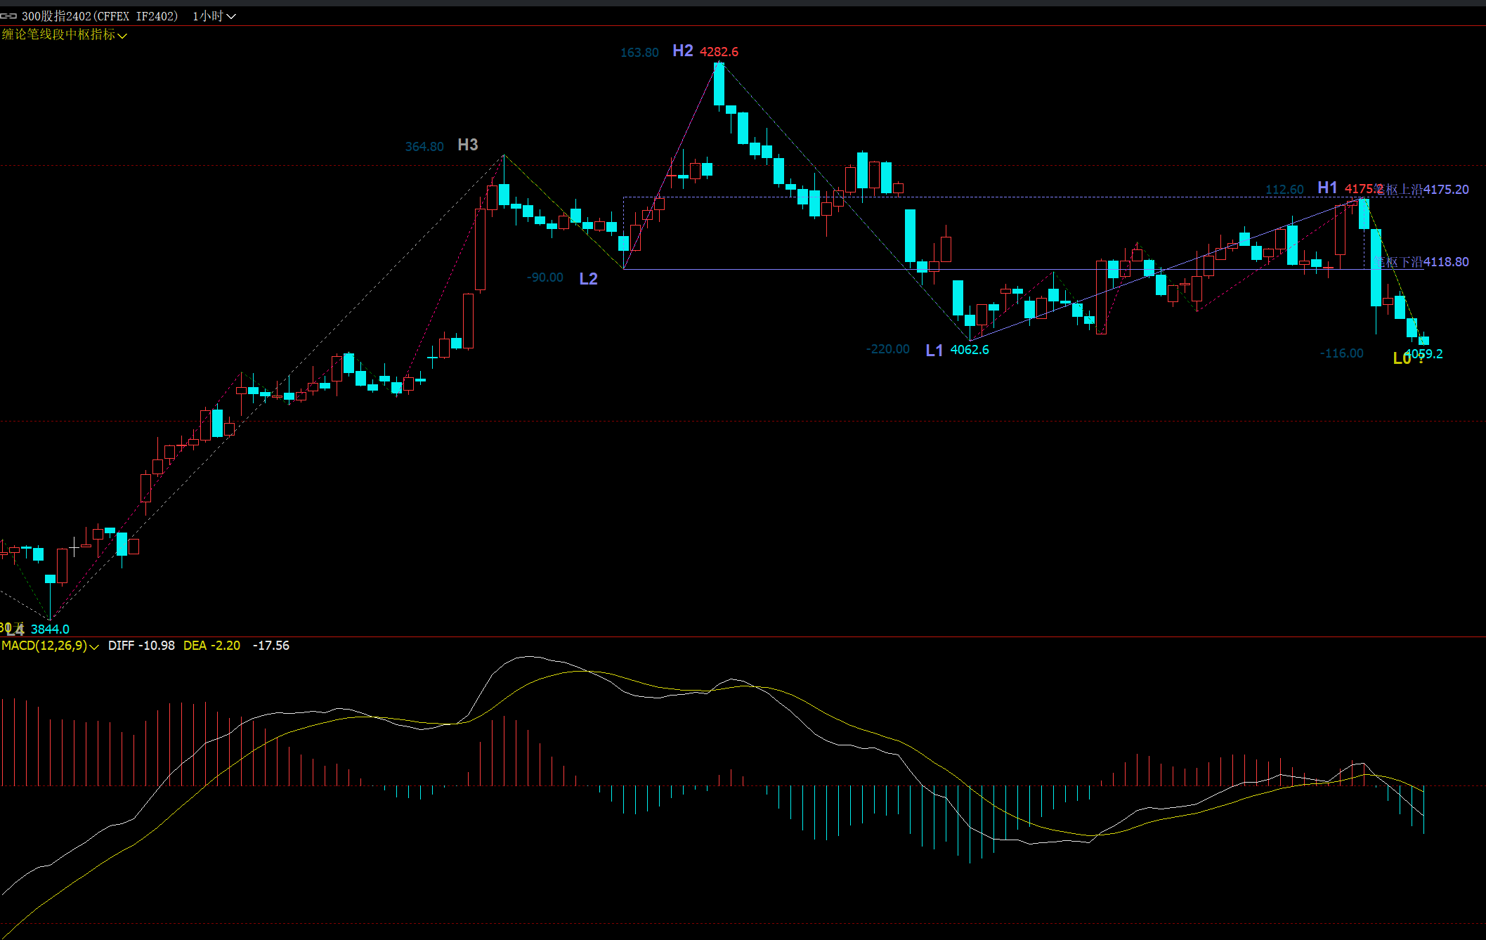Click the 4062.6 low price value
Viewport: 1486px width, 940px height.
(970, 350)
